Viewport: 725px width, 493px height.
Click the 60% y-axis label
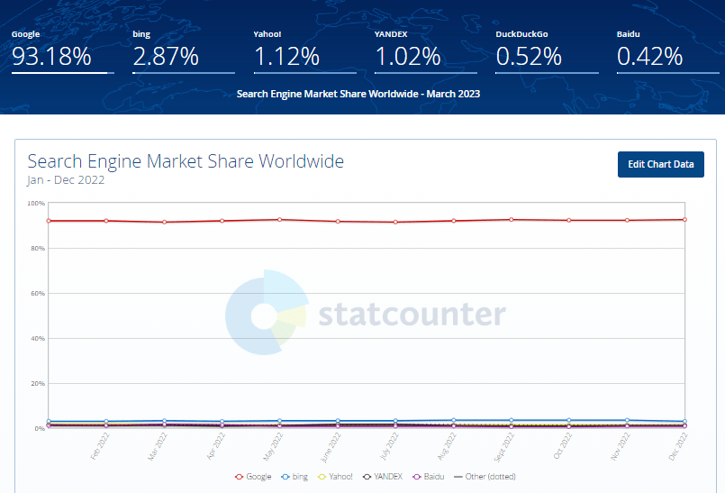click(x=38, y=294)
